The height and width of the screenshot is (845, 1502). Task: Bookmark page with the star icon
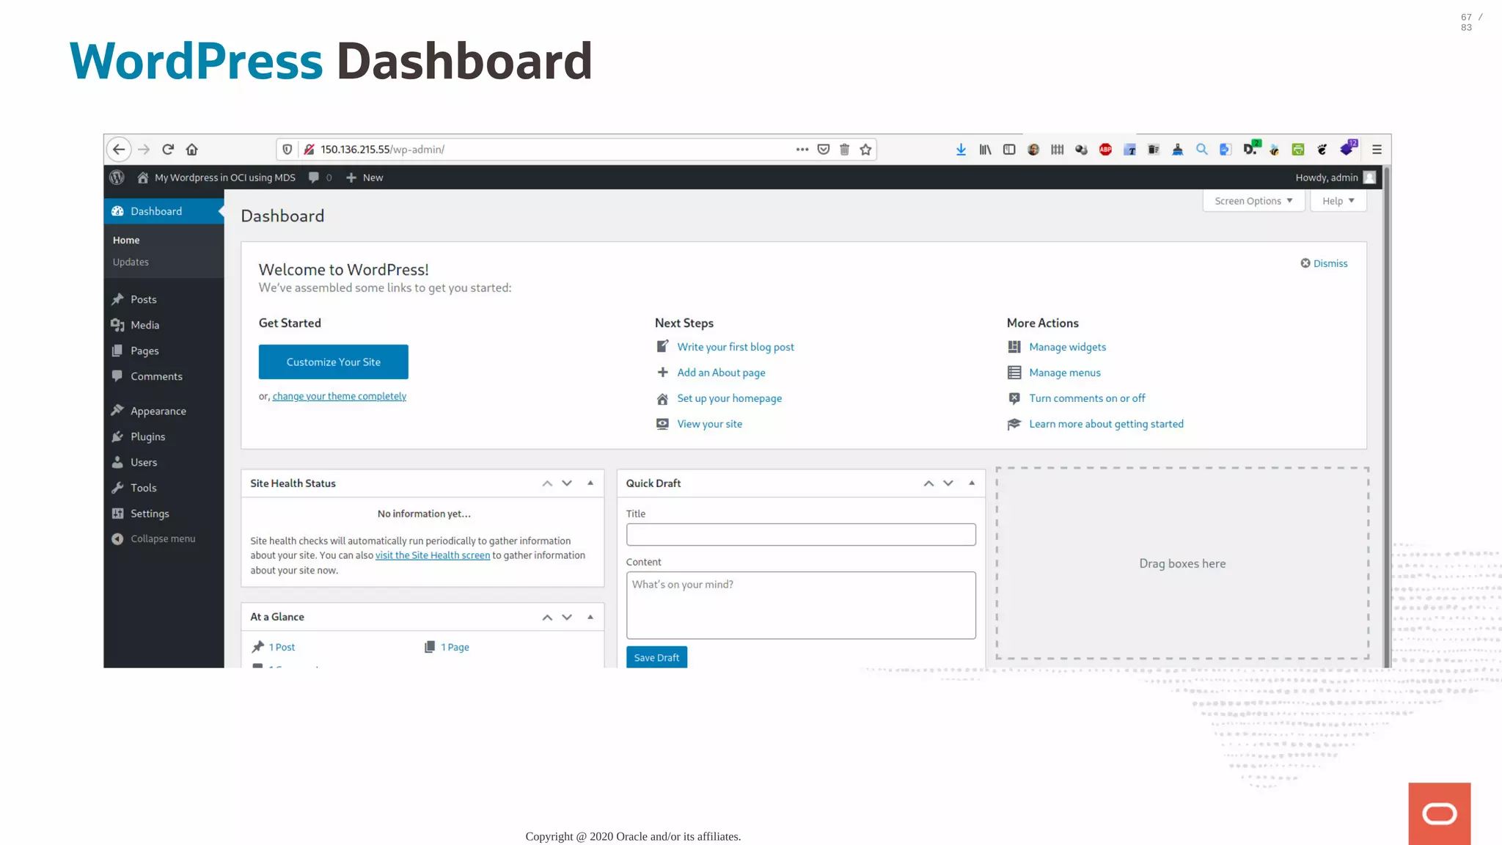pyautogui.click(x=865, y=150)
